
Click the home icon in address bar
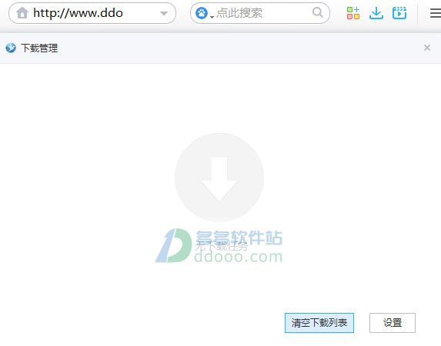pos(22,13)
